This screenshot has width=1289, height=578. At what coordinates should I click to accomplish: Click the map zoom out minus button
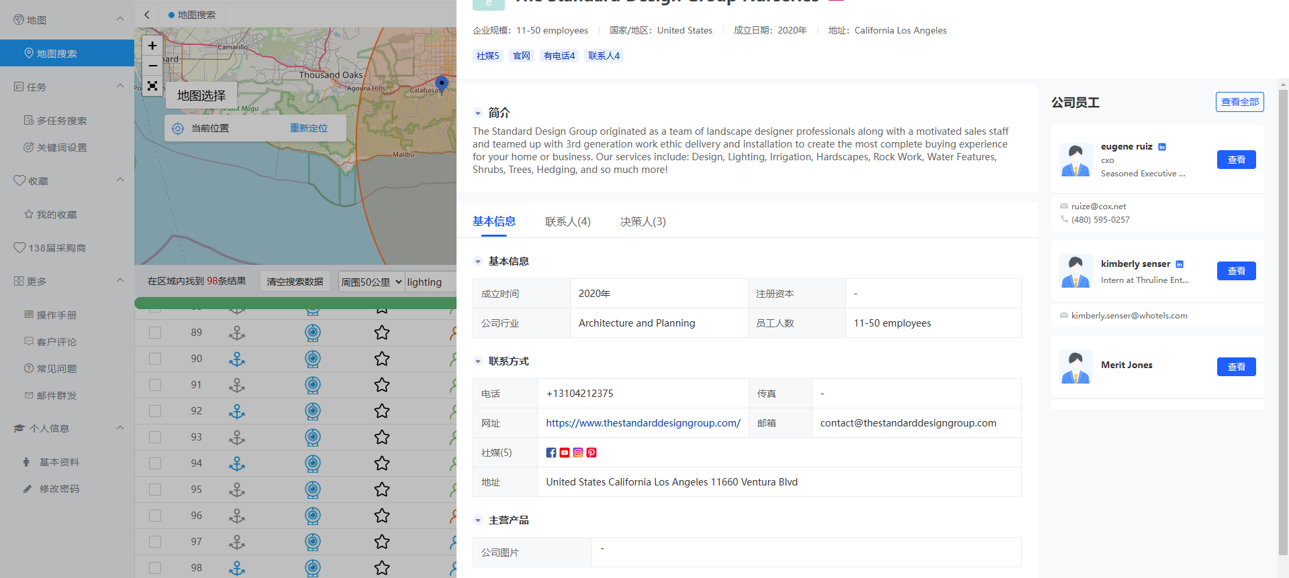click(x=152, y=66)
